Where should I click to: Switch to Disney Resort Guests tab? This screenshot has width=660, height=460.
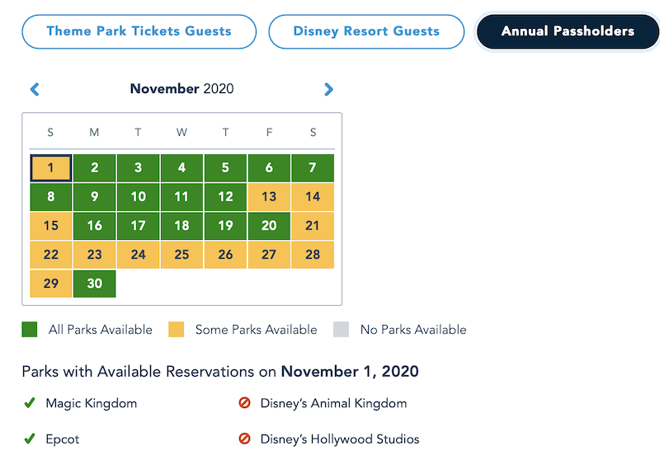366,31
